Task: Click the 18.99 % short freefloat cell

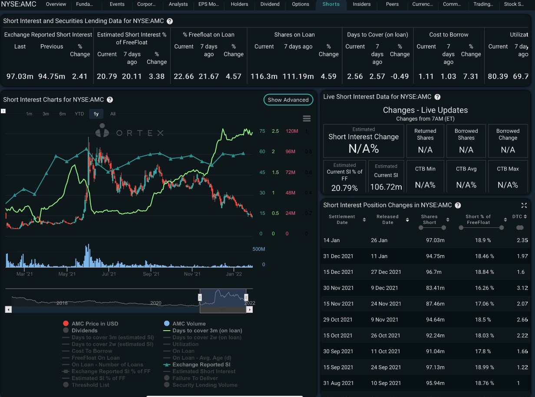Action: (x=485, y=367)
